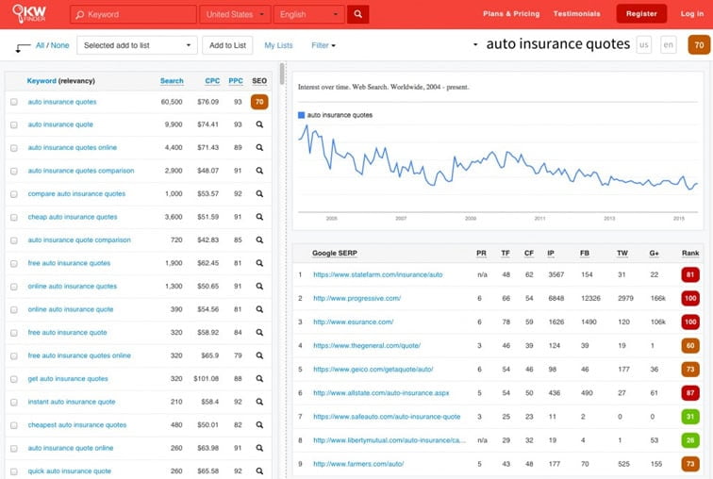This screenshot has width=713, height=479.
Task: Click the arrow before auto insurance quotes title
Action: [475, 44]
